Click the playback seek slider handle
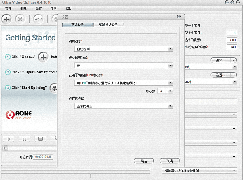This screenshot has height=180, width=243. [x=6, y=148]
